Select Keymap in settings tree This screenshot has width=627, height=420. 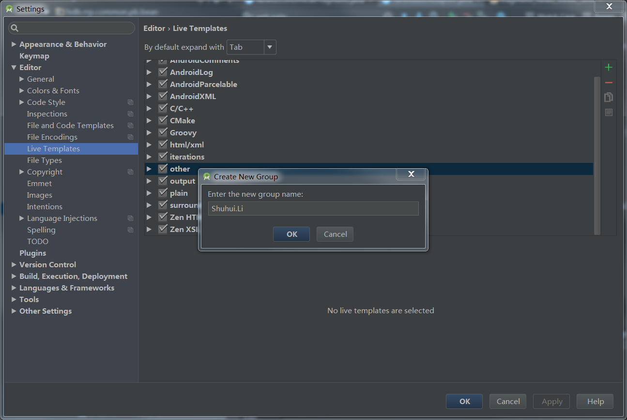pyautogui.click(x=34, y=56)
